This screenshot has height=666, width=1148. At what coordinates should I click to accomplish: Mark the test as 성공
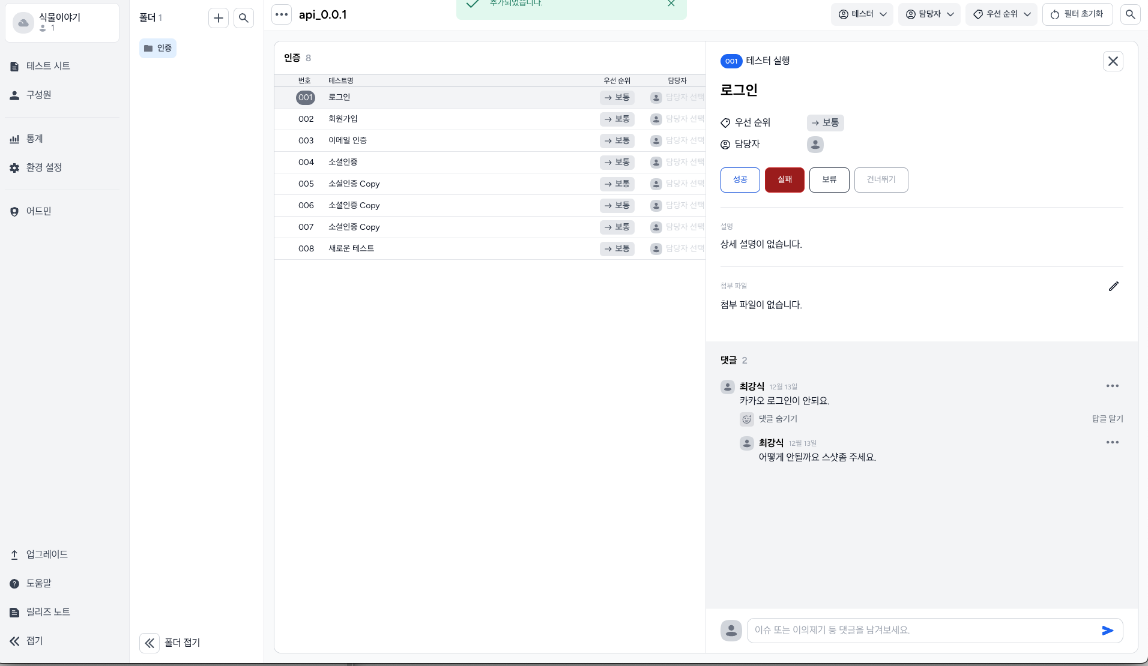pyautogui.click(x=740, y=180)
